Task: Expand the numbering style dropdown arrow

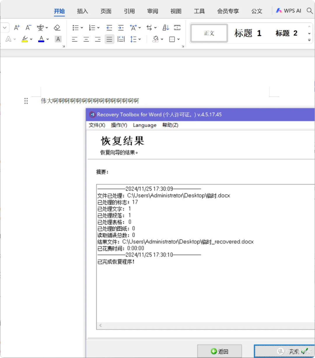Action: coord(98,28)
